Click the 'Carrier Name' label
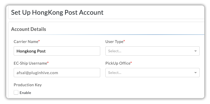 tap(26, 41)
